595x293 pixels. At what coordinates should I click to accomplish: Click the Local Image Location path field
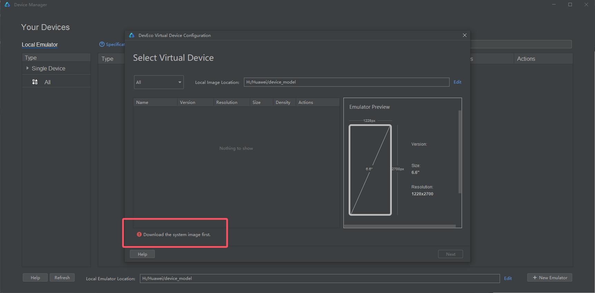click(x=347, y=82)
